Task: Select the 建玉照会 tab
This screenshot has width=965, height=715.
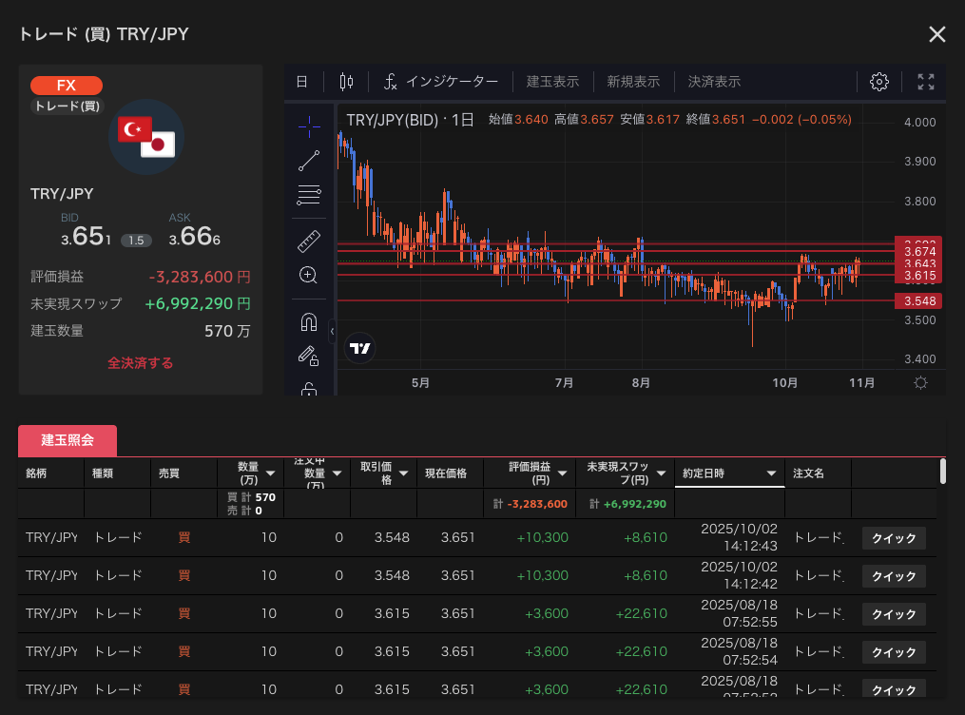Action: tap(68, 440)
